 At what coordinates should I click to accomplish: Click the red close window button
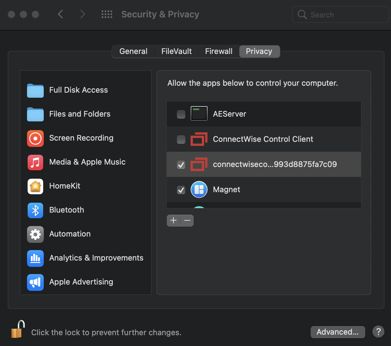[x=11, y=14]
